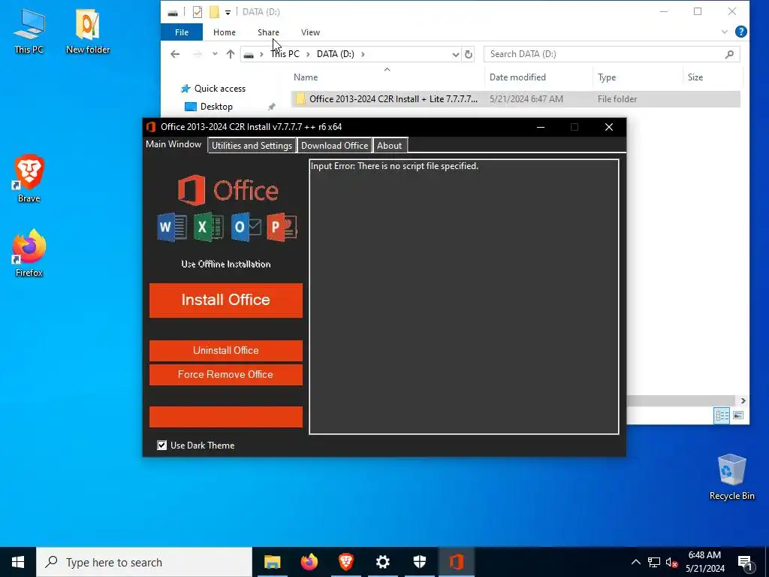
Task: Go back in File Explorer
Action: (175, 54)
